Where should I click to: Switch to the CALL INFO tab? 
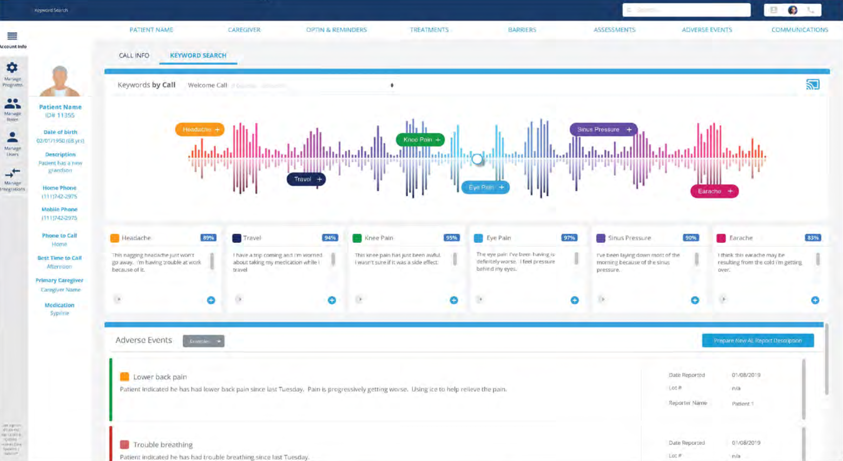click(134, 55)
